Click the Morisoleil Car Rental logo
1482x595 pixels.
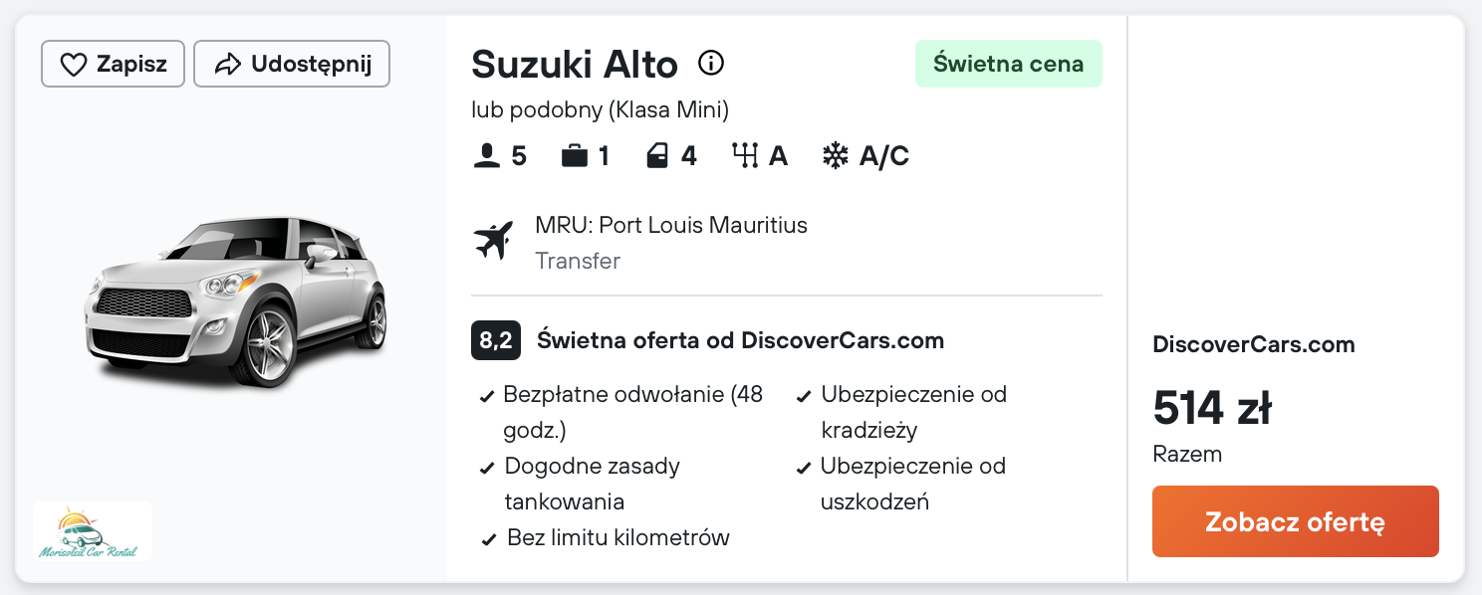[x=93, y=531]
